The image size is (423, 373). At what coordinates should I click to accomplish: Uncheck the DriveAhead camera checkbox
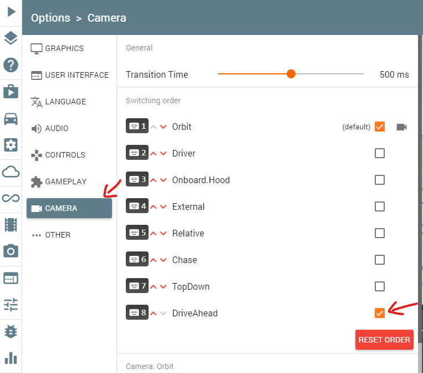pyautogui.click(x=380, y=313)
